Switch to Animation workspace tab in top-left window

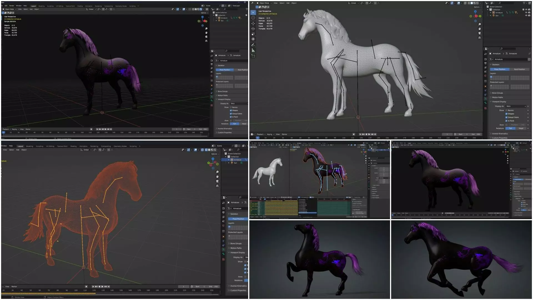pos(89,6)
